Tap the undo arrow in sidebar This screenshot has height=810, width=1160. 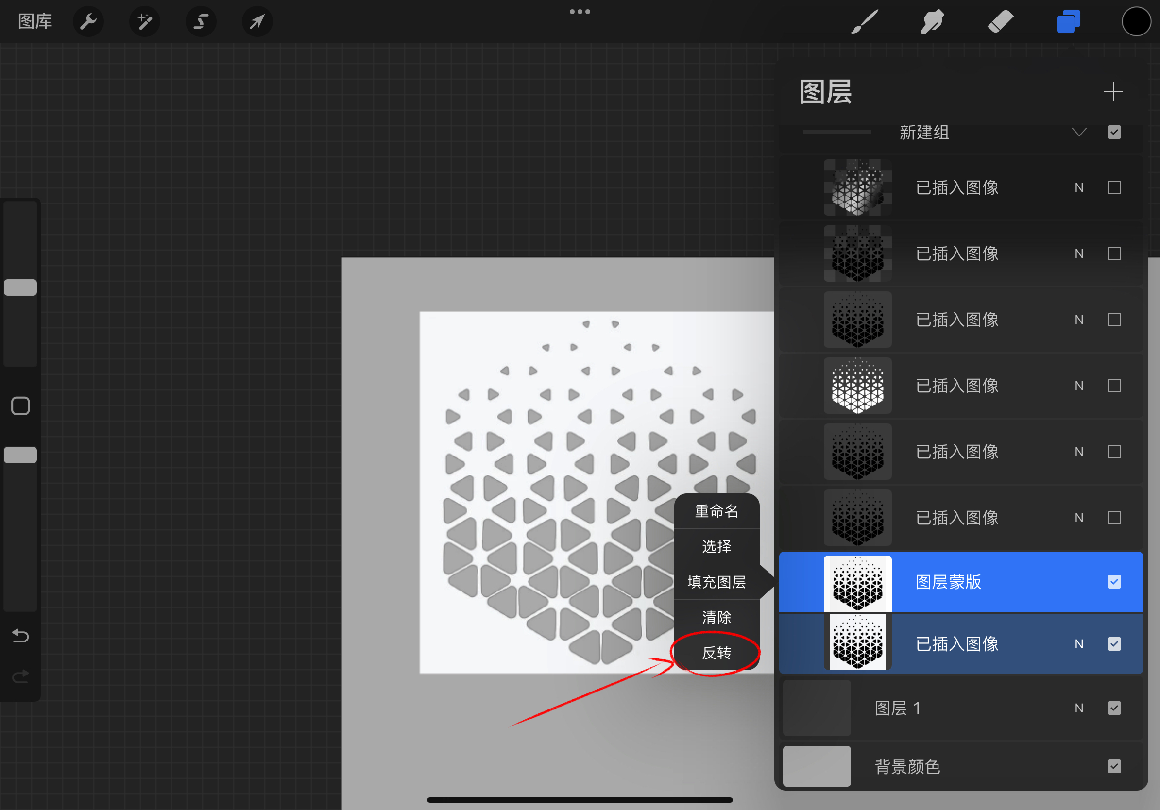point(20,636)
